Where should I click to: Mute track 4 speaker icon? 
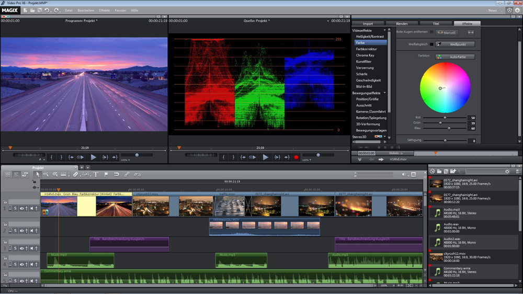pyautogui.click(x=32, y=264)
